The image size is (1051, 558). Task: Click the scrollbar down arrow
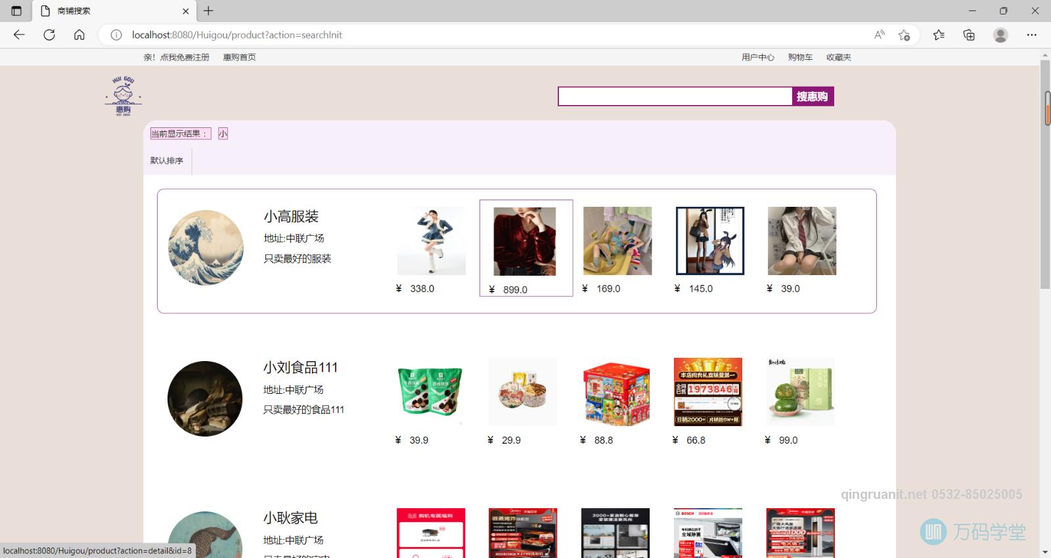coord(1045,552)
